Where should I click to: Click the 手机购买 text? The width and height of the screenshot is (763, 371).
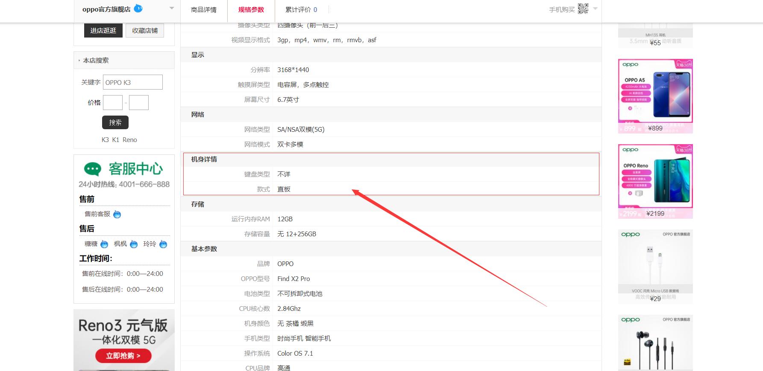click(562, 10)
